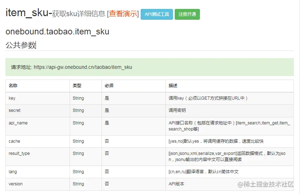Click 是 in the secret row

(x=107, y=110)
